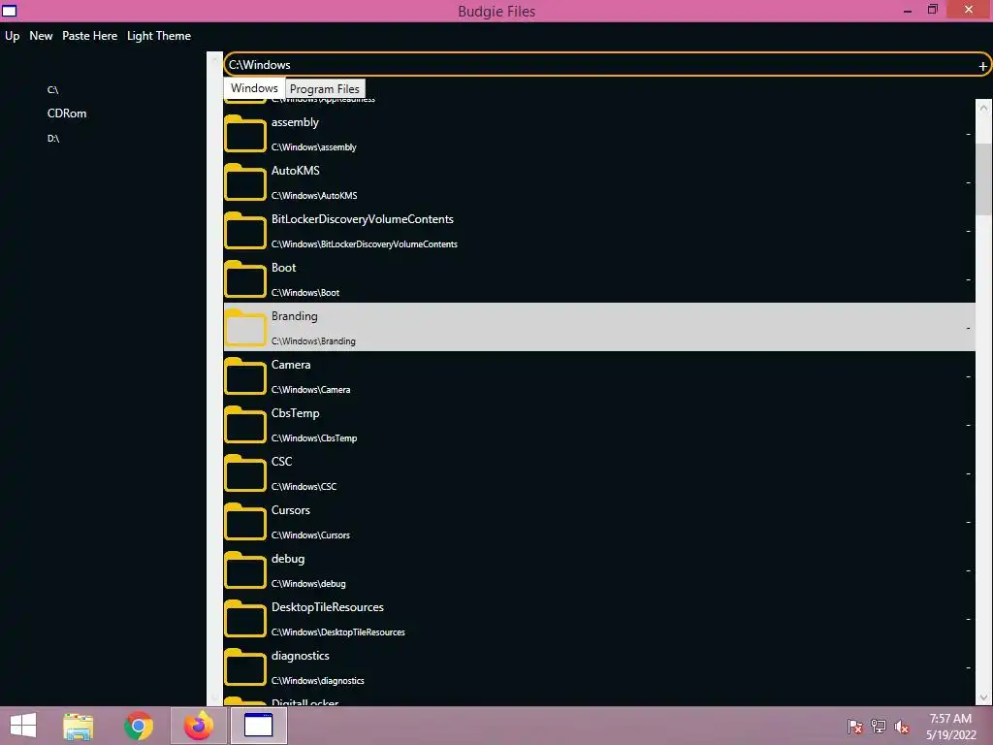This screenshot has width=993, height=745.
Task: Launch Google Chrome from the taskbar
Action: tap(138, 726)
